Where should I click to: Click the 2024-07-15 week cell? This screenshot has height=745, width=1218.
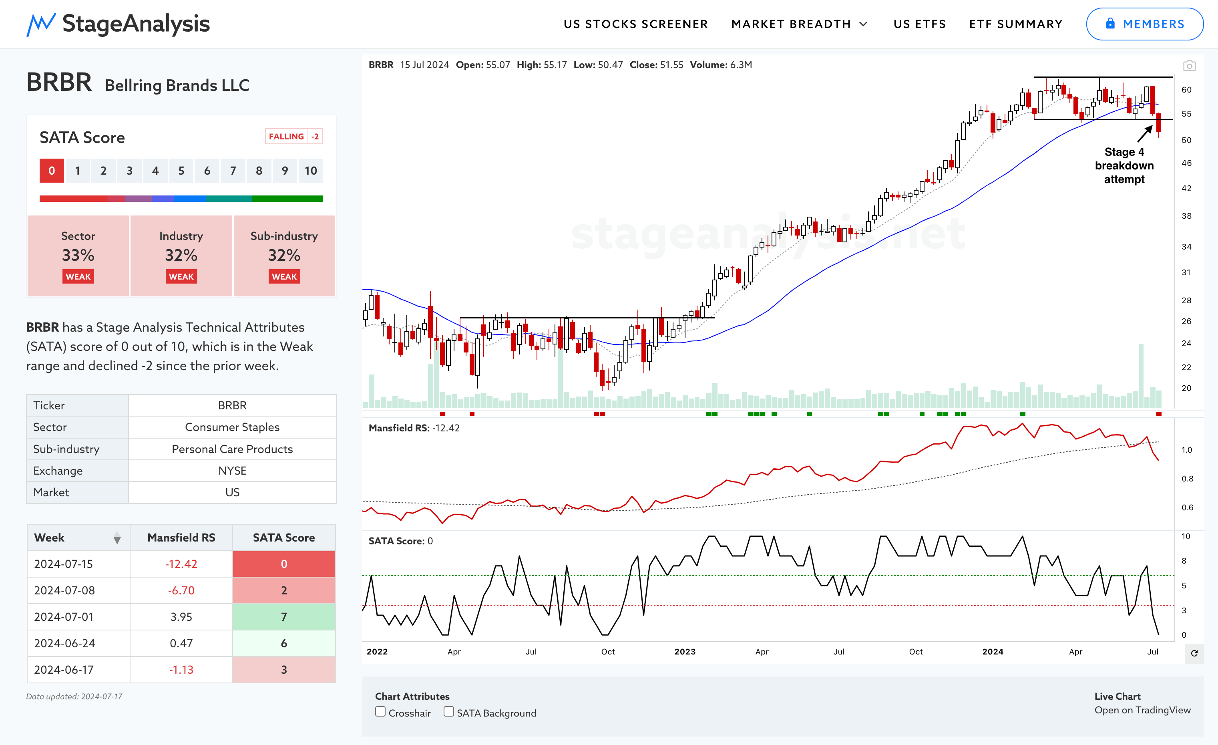[78, 564]
